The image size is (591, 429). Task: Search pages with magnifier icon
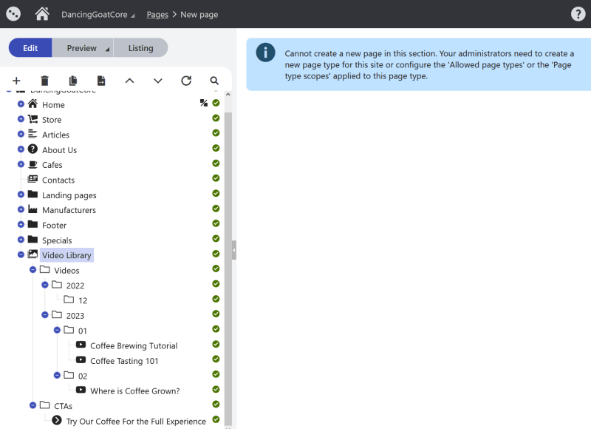click(214, 81)
